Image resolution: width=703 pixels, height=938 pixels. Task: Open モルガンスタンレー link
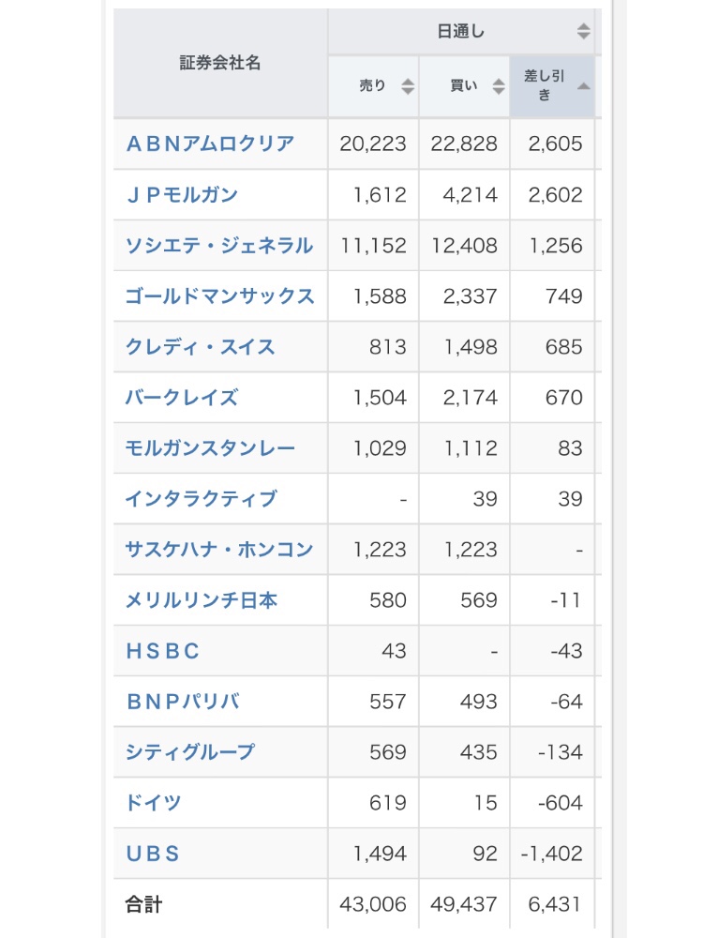[210, 448]
